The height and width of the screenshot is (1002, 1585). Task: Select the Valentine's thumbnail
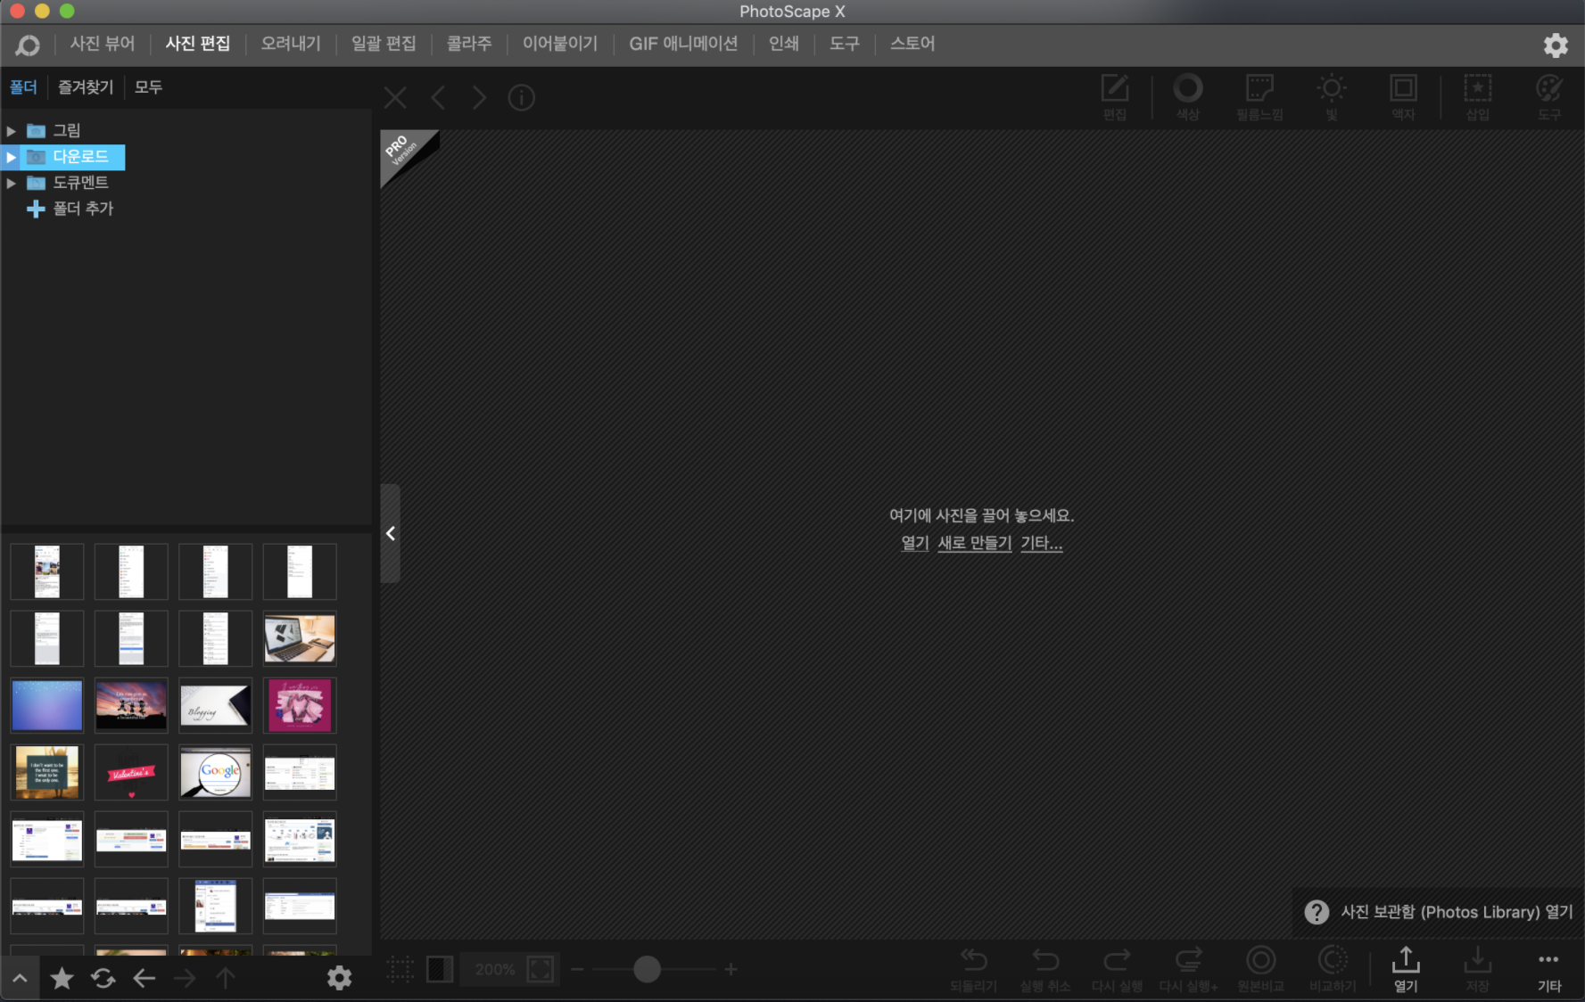[131, 772]
